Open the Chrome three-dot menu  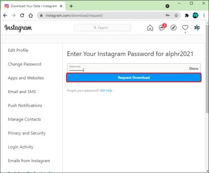(204, 15)
